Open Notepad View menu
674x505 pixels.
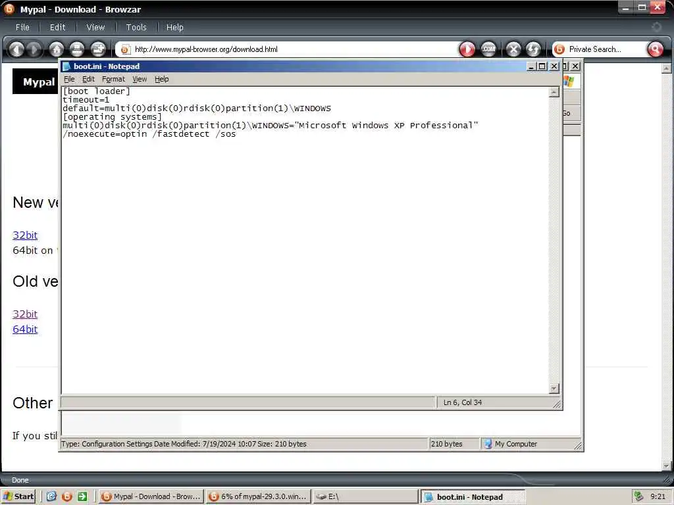140,79
